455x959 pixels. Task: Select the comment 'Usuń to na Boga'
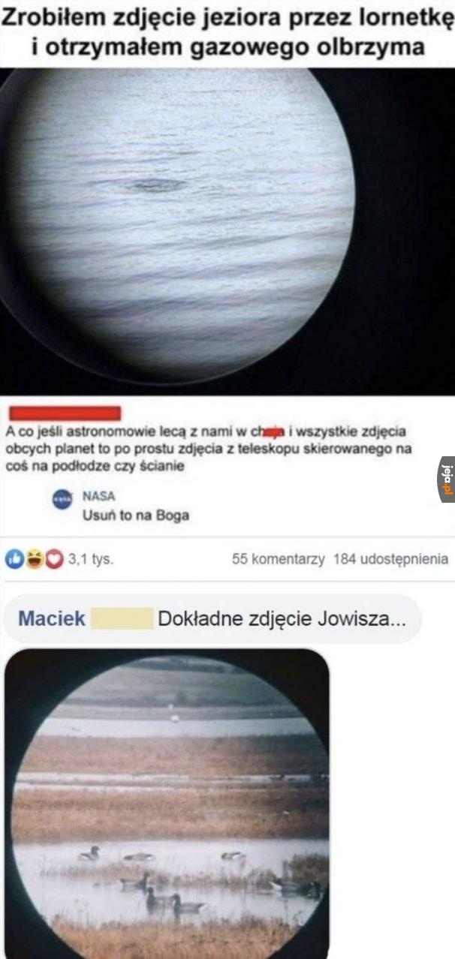135,516
